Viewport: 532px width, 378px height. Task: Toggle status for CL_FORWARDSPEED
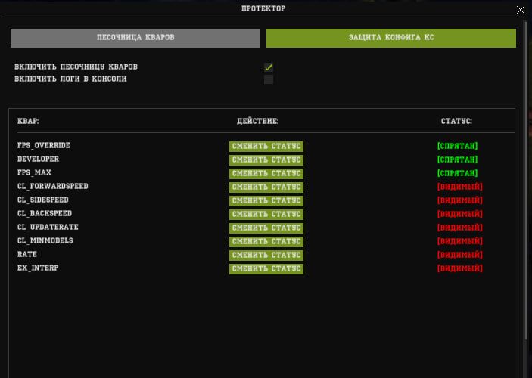pos(266,187)
